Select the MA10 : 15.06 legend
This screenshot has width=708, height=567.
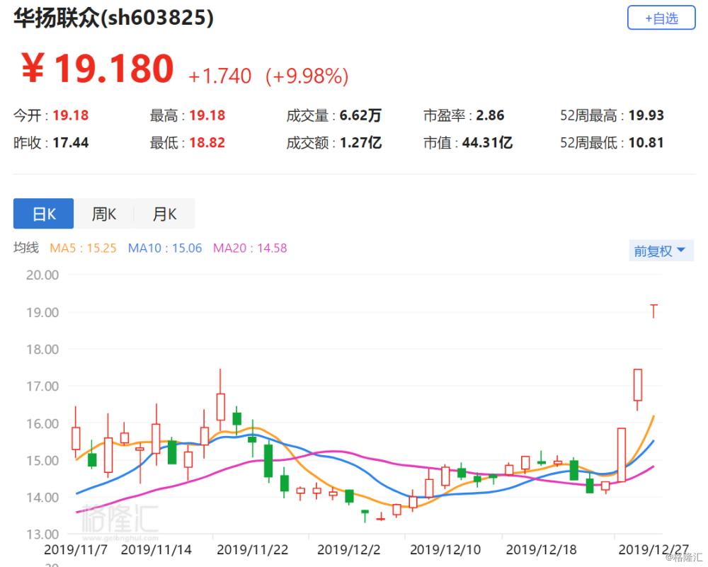pyautogui.click(x=165, y=248)
